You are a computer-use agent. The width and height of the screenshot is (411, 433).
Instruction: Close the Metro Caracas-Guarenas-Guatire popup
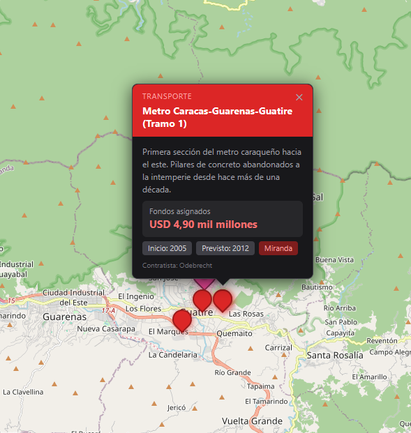coord(299,97)
